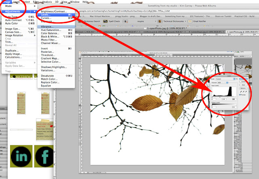The height and width of the screenshot is (179, 259).
Task: Select Channel Mixer menu item
Action: (56, 43)
